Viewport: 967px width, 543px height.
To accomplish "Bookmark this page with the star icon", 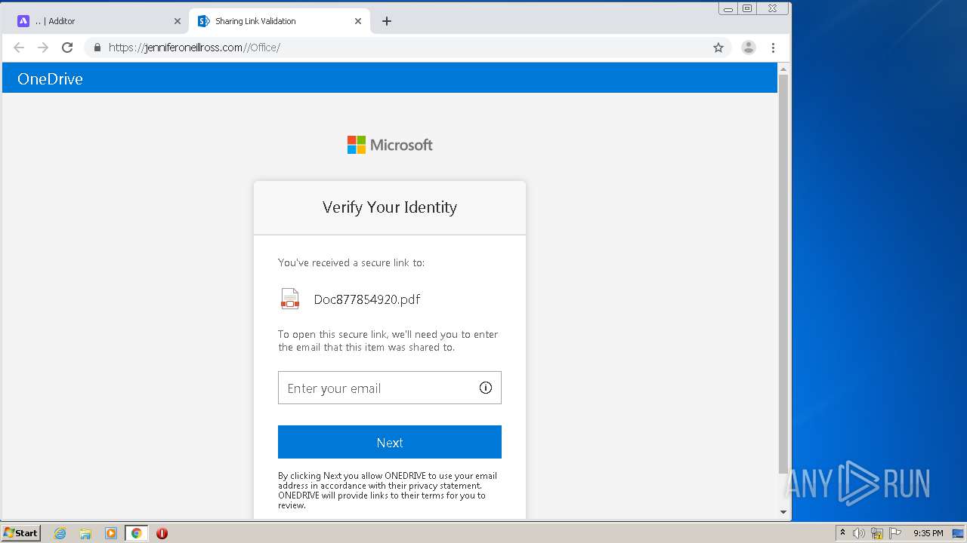I will tap(718, 48).
